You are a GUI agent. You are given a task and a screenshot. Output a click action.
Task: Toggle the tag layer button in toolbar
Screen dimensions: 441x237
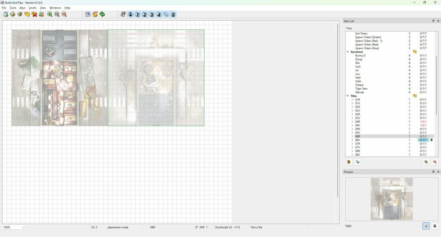point(166,14)
